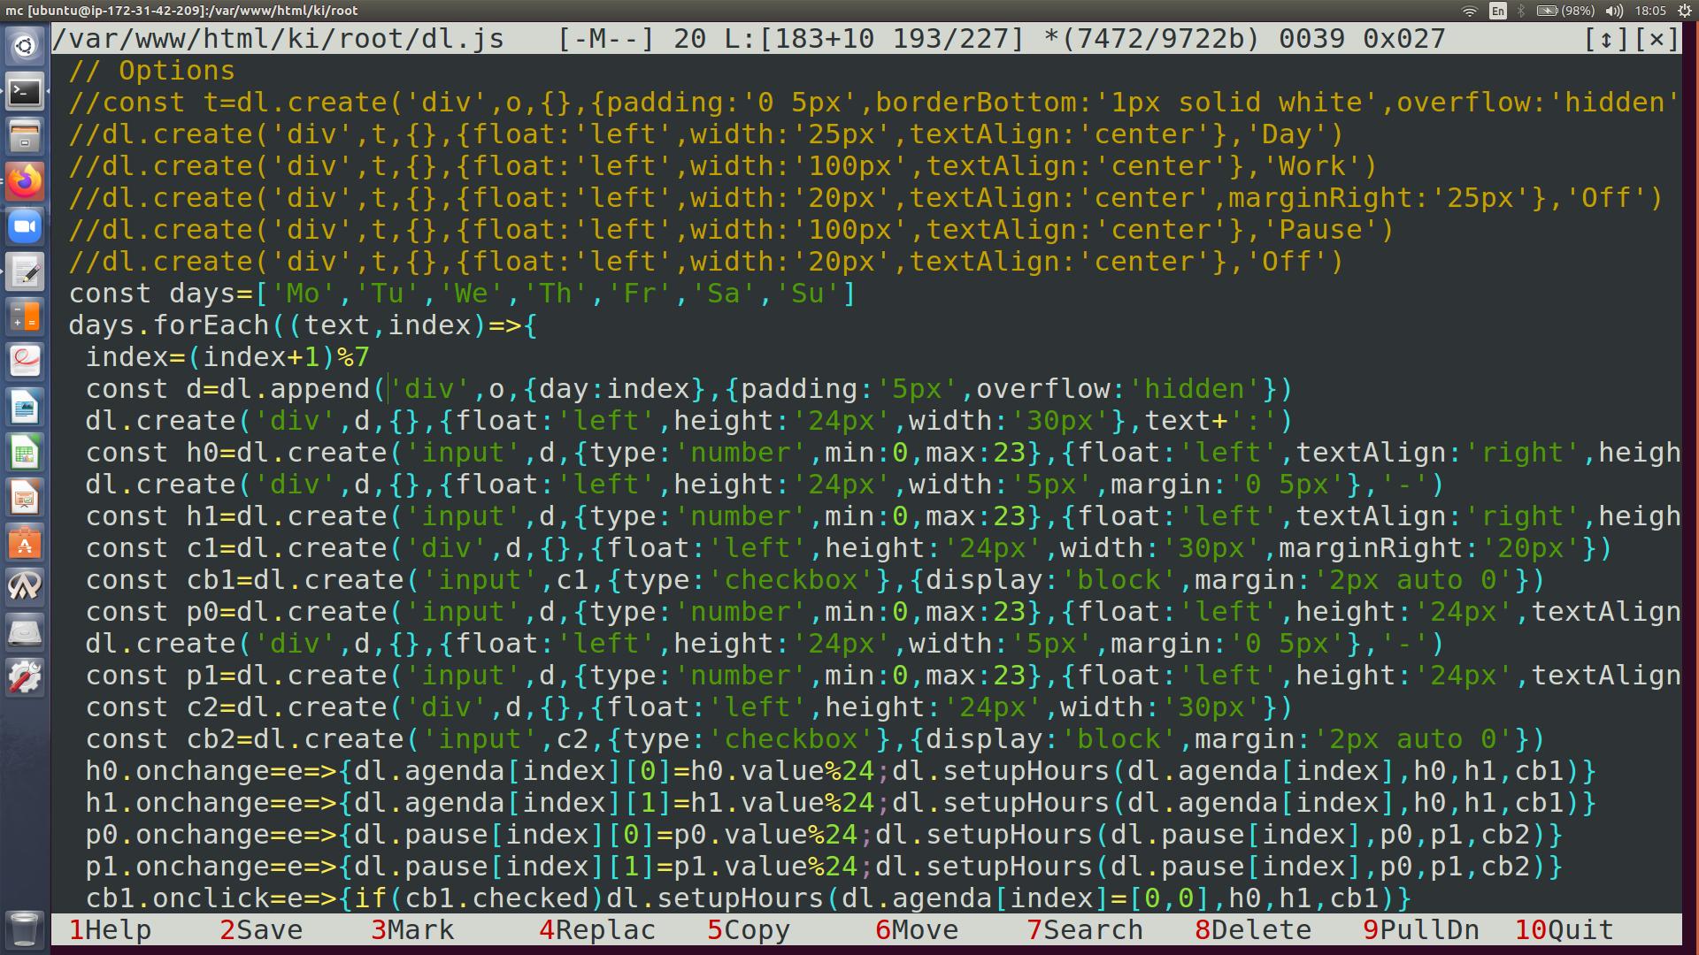Click 10Quit in the bottom bar
This screenshot has height=955, width=1699.
[1564, 930]
